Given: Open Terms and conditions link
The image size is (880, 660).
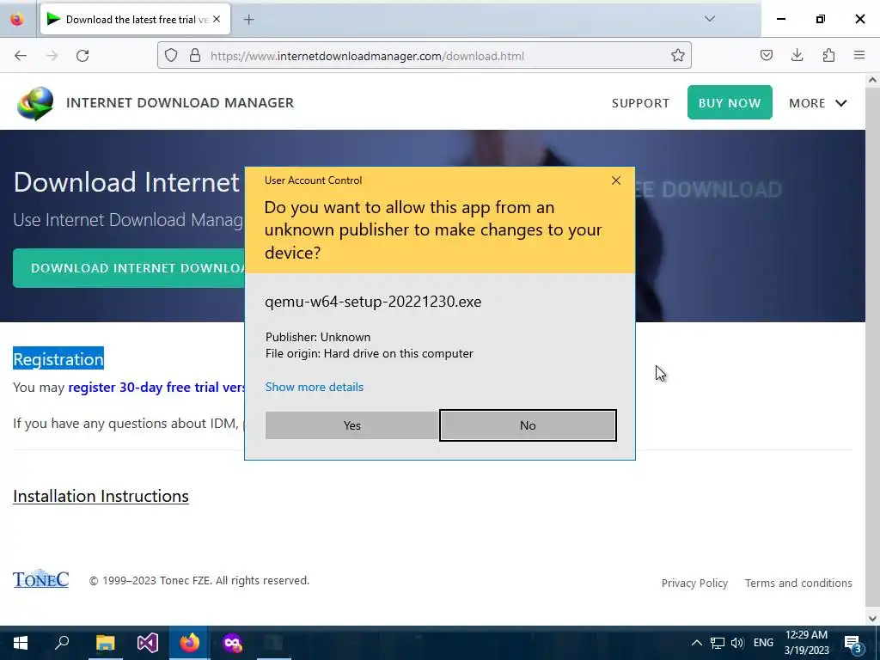Looking at the screenshot, I should tap(798, 584).
